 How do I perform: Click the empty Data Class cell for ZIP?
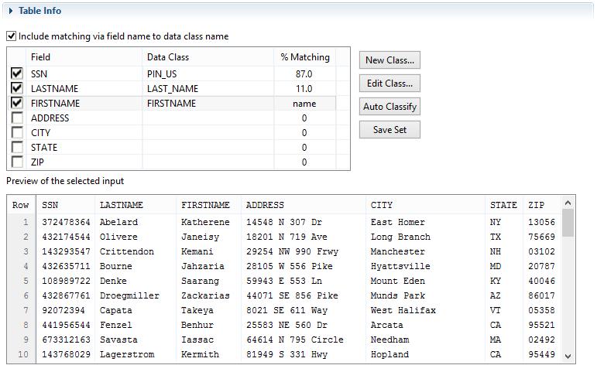208,162
